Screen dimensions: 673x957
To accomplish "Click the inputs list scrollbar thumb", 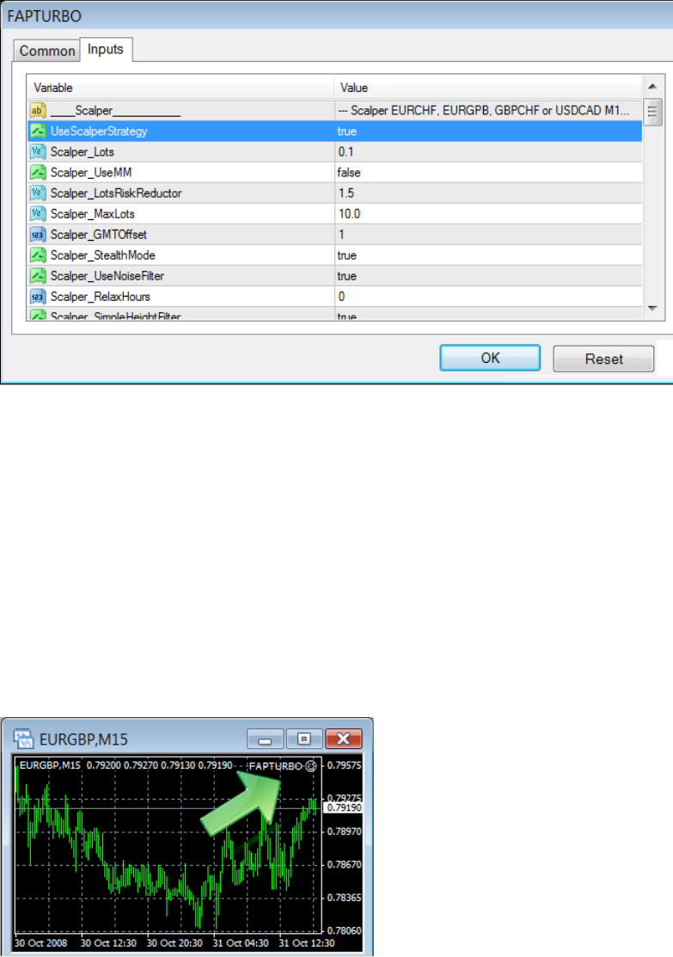I will [x=652, y=112].
